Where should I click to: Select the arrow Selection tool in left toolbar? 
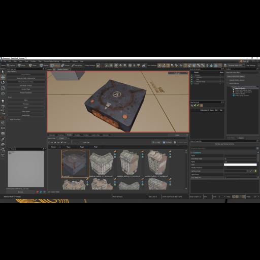pos(3,72)
